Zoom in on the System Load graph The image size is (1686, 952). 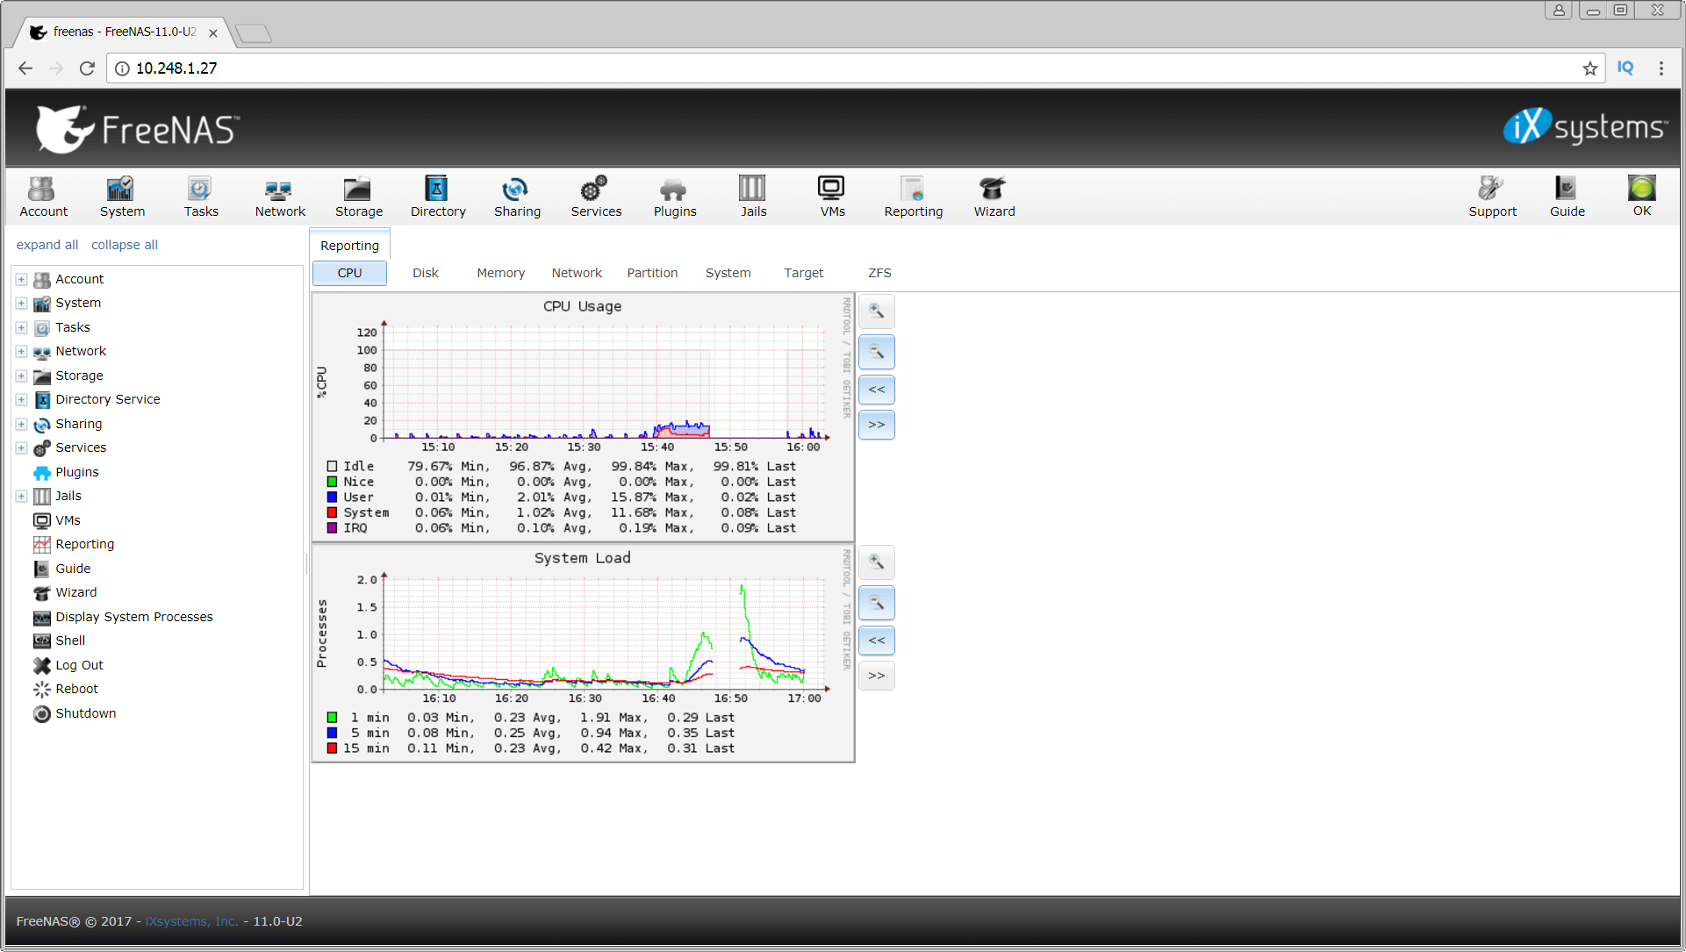pos(876,562)
